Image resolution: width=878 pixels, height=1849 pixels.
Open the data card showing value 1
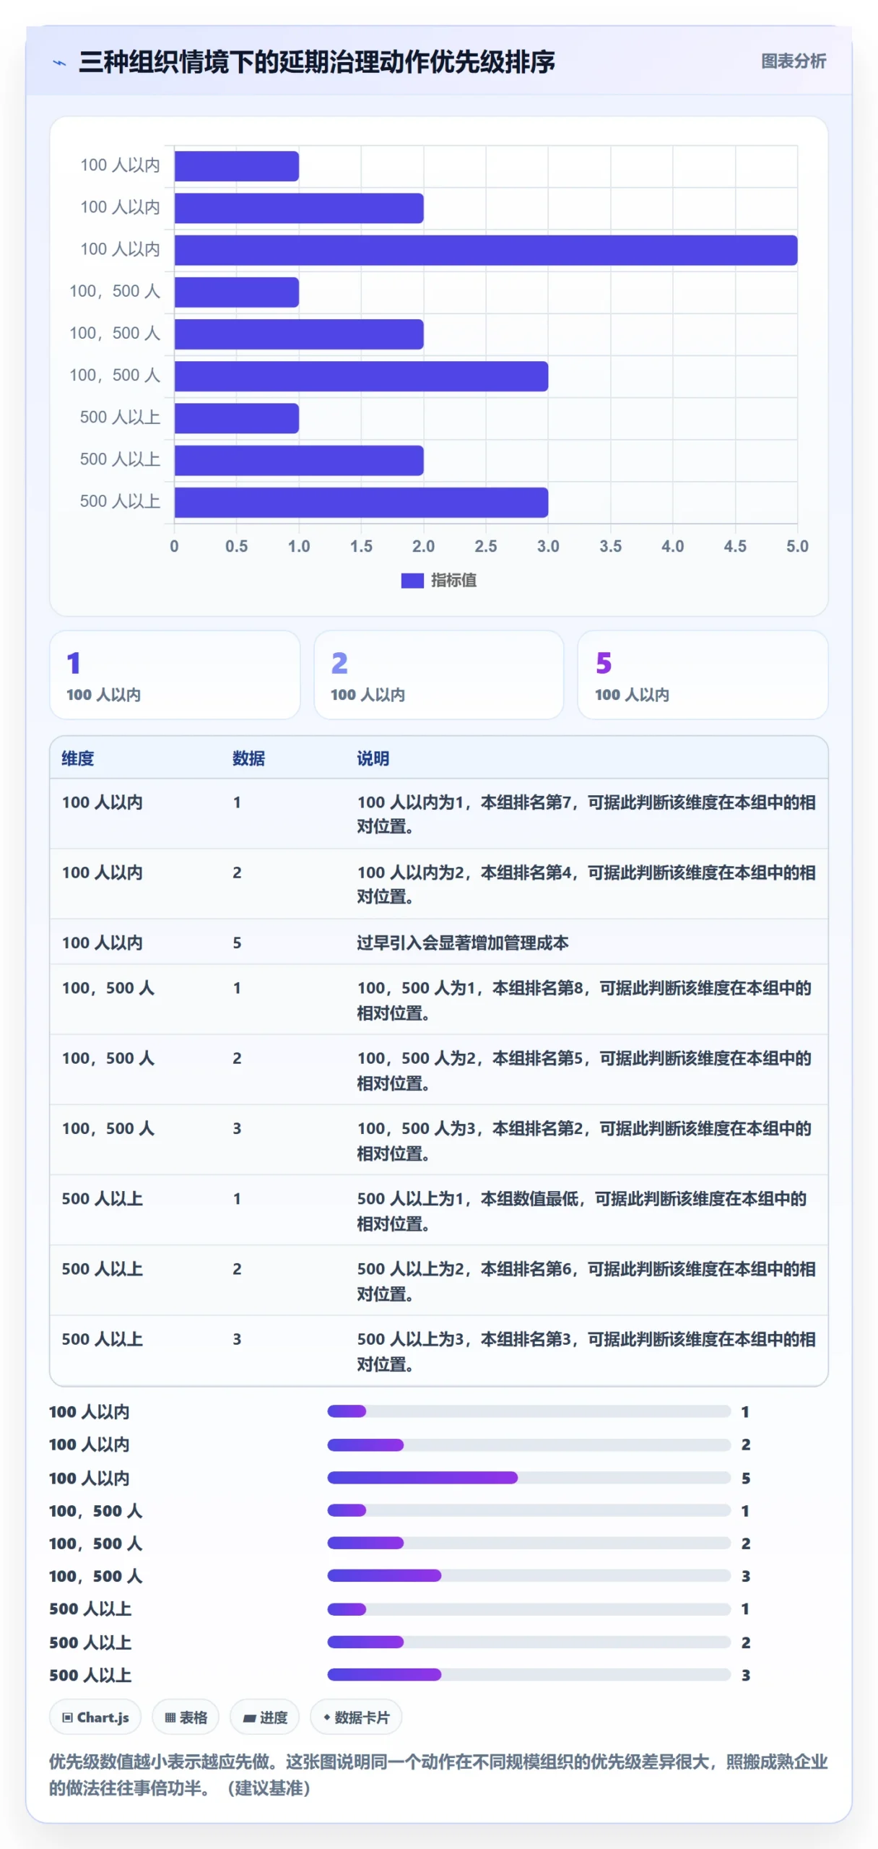(175, 675)
